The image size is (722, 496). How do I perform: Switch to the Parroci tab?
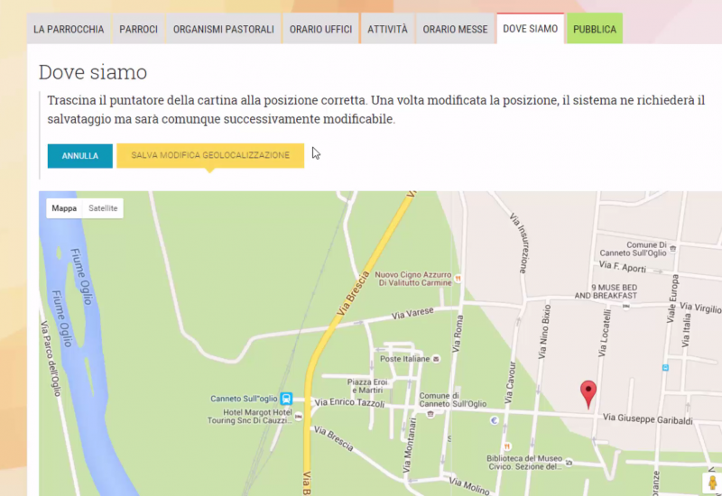click(139, 29)
